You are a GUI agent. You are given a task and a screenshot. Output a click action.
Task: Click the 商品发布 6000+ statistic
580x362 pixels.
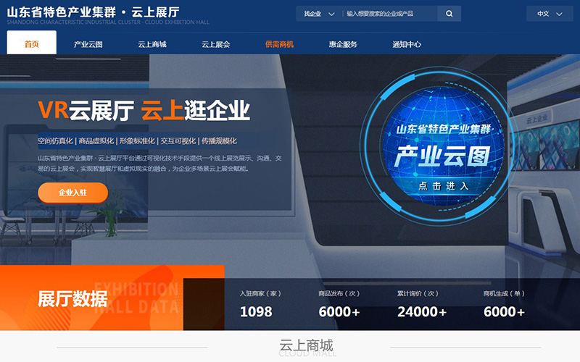pos(339,304)
